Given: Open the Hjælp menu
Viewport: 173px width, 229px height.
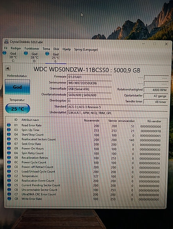Looking at the screenshot, I should (x=66, y=49).
